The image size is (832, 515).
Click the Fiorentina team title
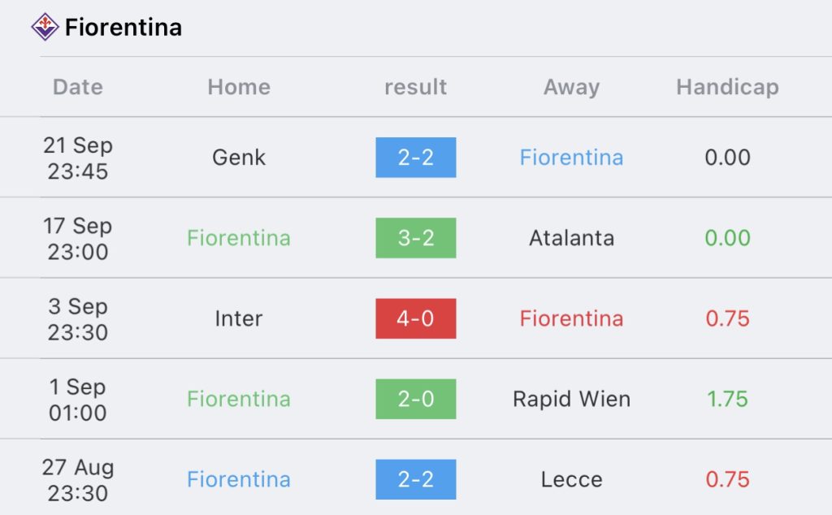click(123, 28)
